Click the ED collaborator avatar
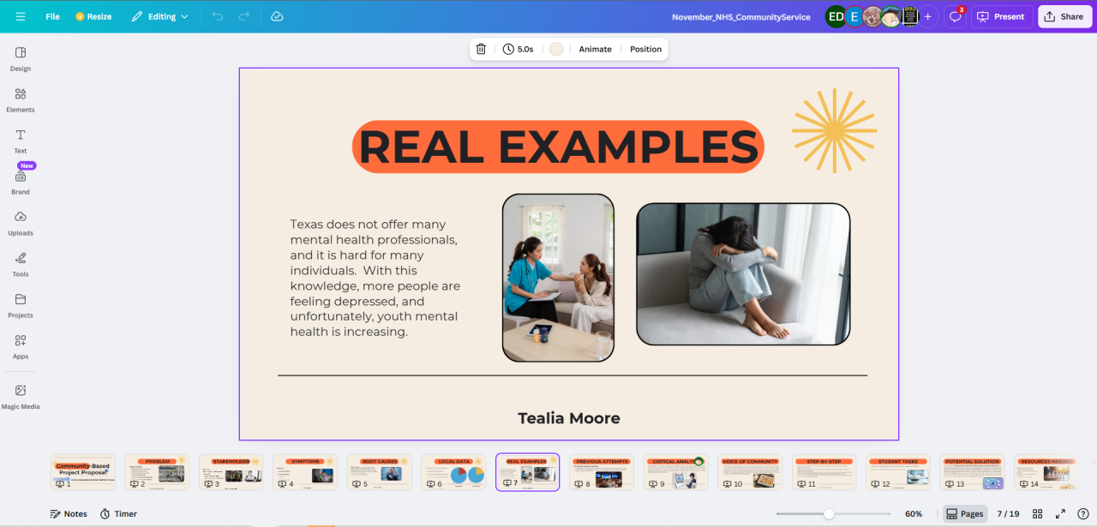Screen dimensions: 1097x527 click(x=836, y=16)
